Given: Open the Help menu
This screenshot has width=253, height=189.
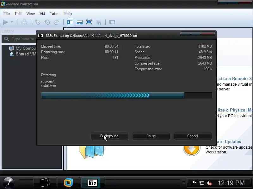Looking at the screenshot, I should tap(68, 14).
